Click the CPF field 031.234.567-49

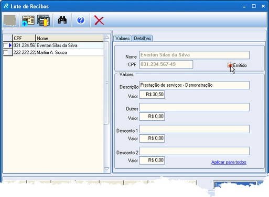(166, 64)
